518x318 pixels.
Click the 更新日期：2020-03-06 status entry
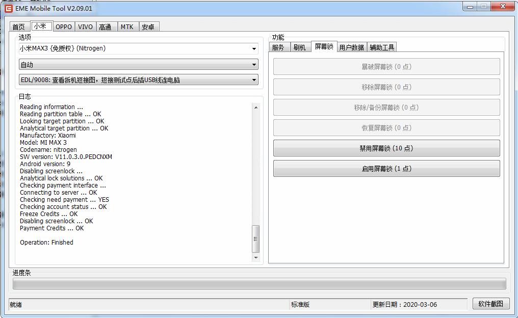tap(405, 304)
